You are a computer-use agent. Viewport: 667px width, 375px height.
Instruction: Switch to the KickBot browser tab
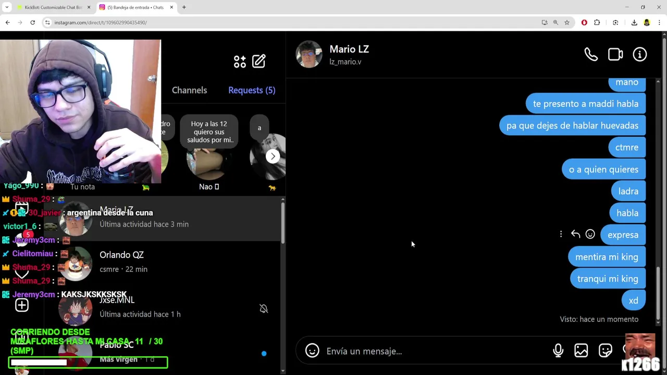(x=53, y=7)
